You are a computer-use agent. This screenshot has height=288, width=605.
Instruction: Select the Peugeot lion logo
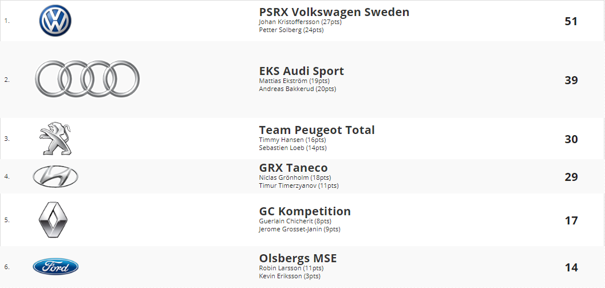click(55, 139)
